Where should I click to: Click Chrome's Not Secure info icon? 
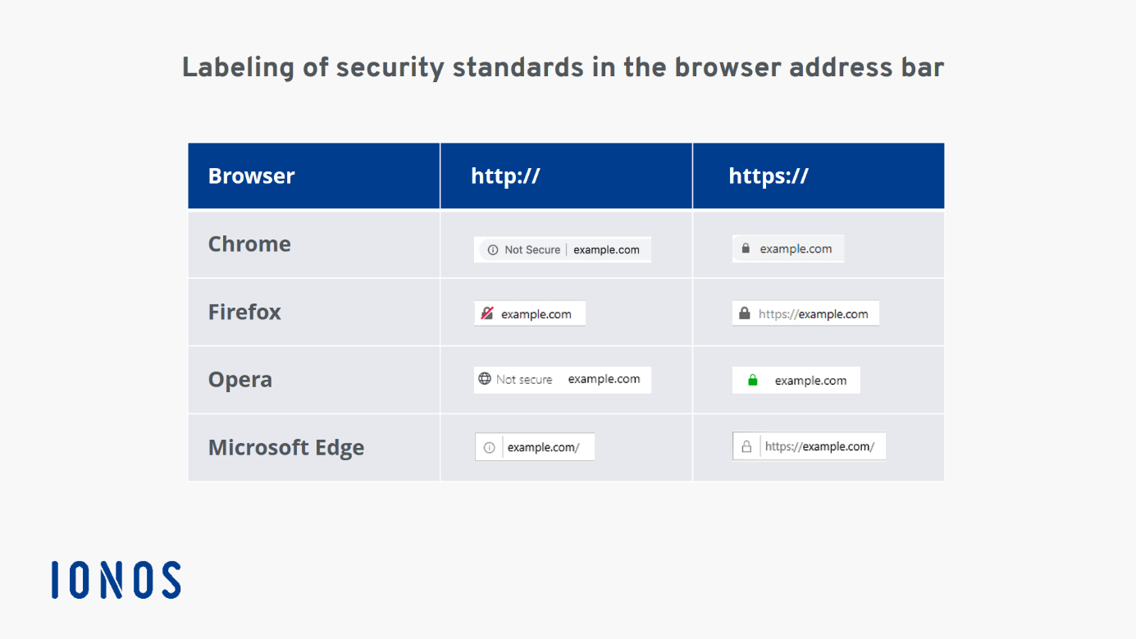(492, 250)
